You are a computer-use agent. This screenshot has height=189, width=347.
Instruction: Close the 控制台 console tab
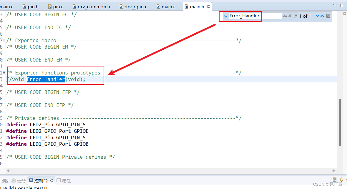[51, 180]
